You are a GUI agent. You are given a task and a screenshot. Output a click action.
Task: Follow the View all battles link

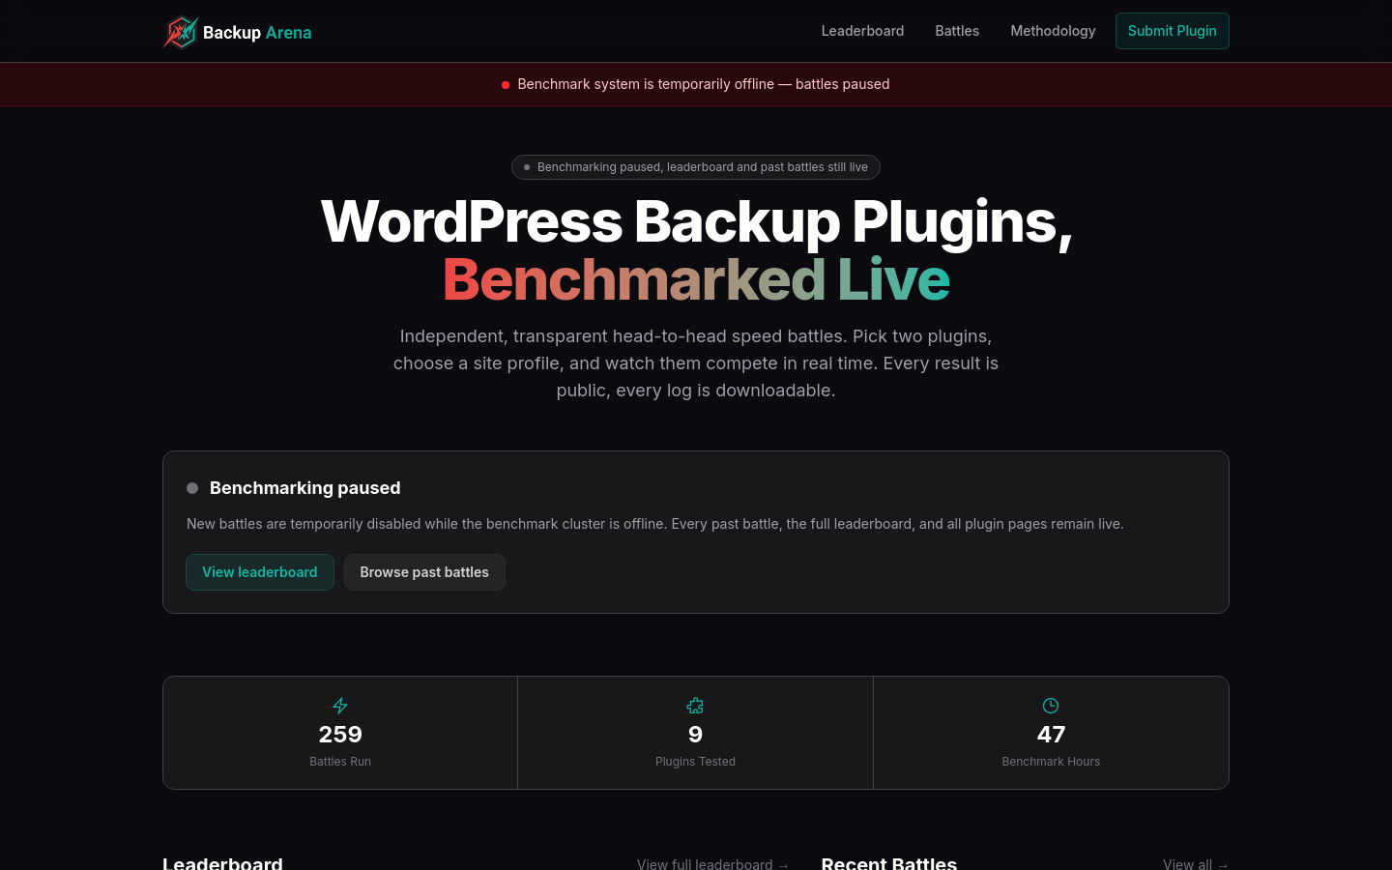pos(1196,863)
